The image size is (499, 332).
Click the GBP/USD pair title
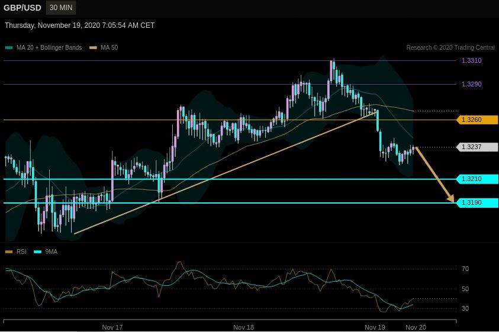pos(22,8)
